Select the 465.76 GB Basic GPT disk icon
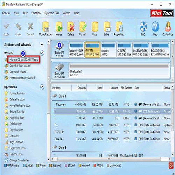 pyautogui.click(x=59, y=67)
